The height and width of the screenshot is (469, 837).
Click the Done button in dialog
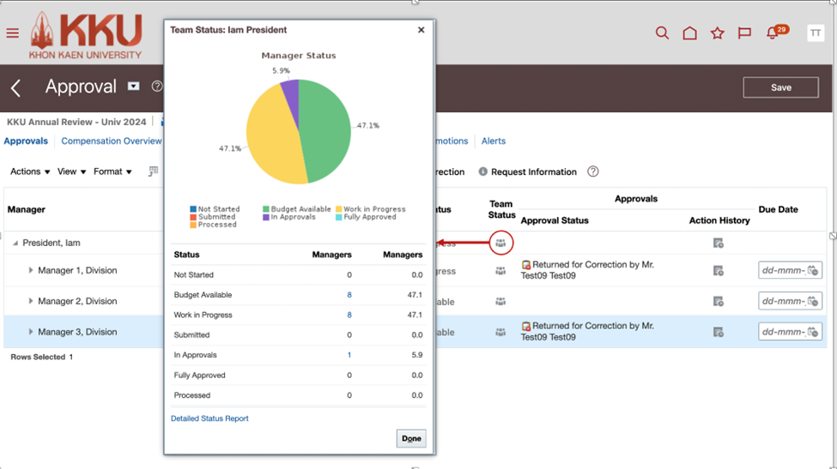tap(411, 438)
